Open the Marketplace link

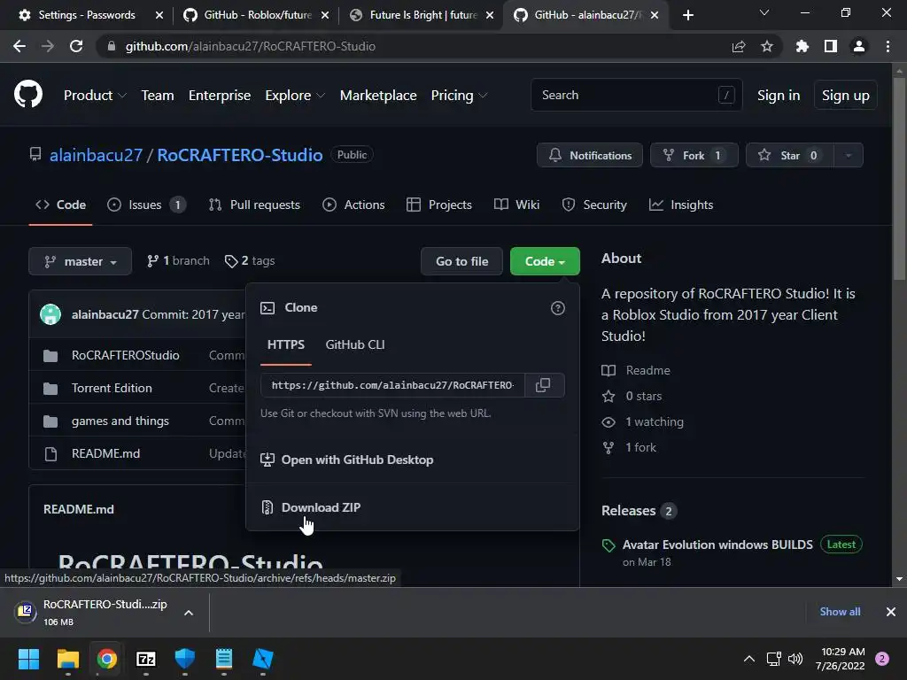pos(378,96)
